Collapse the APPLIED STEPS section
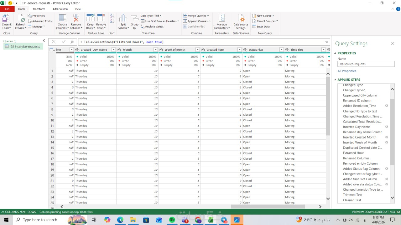 [335, 80]
